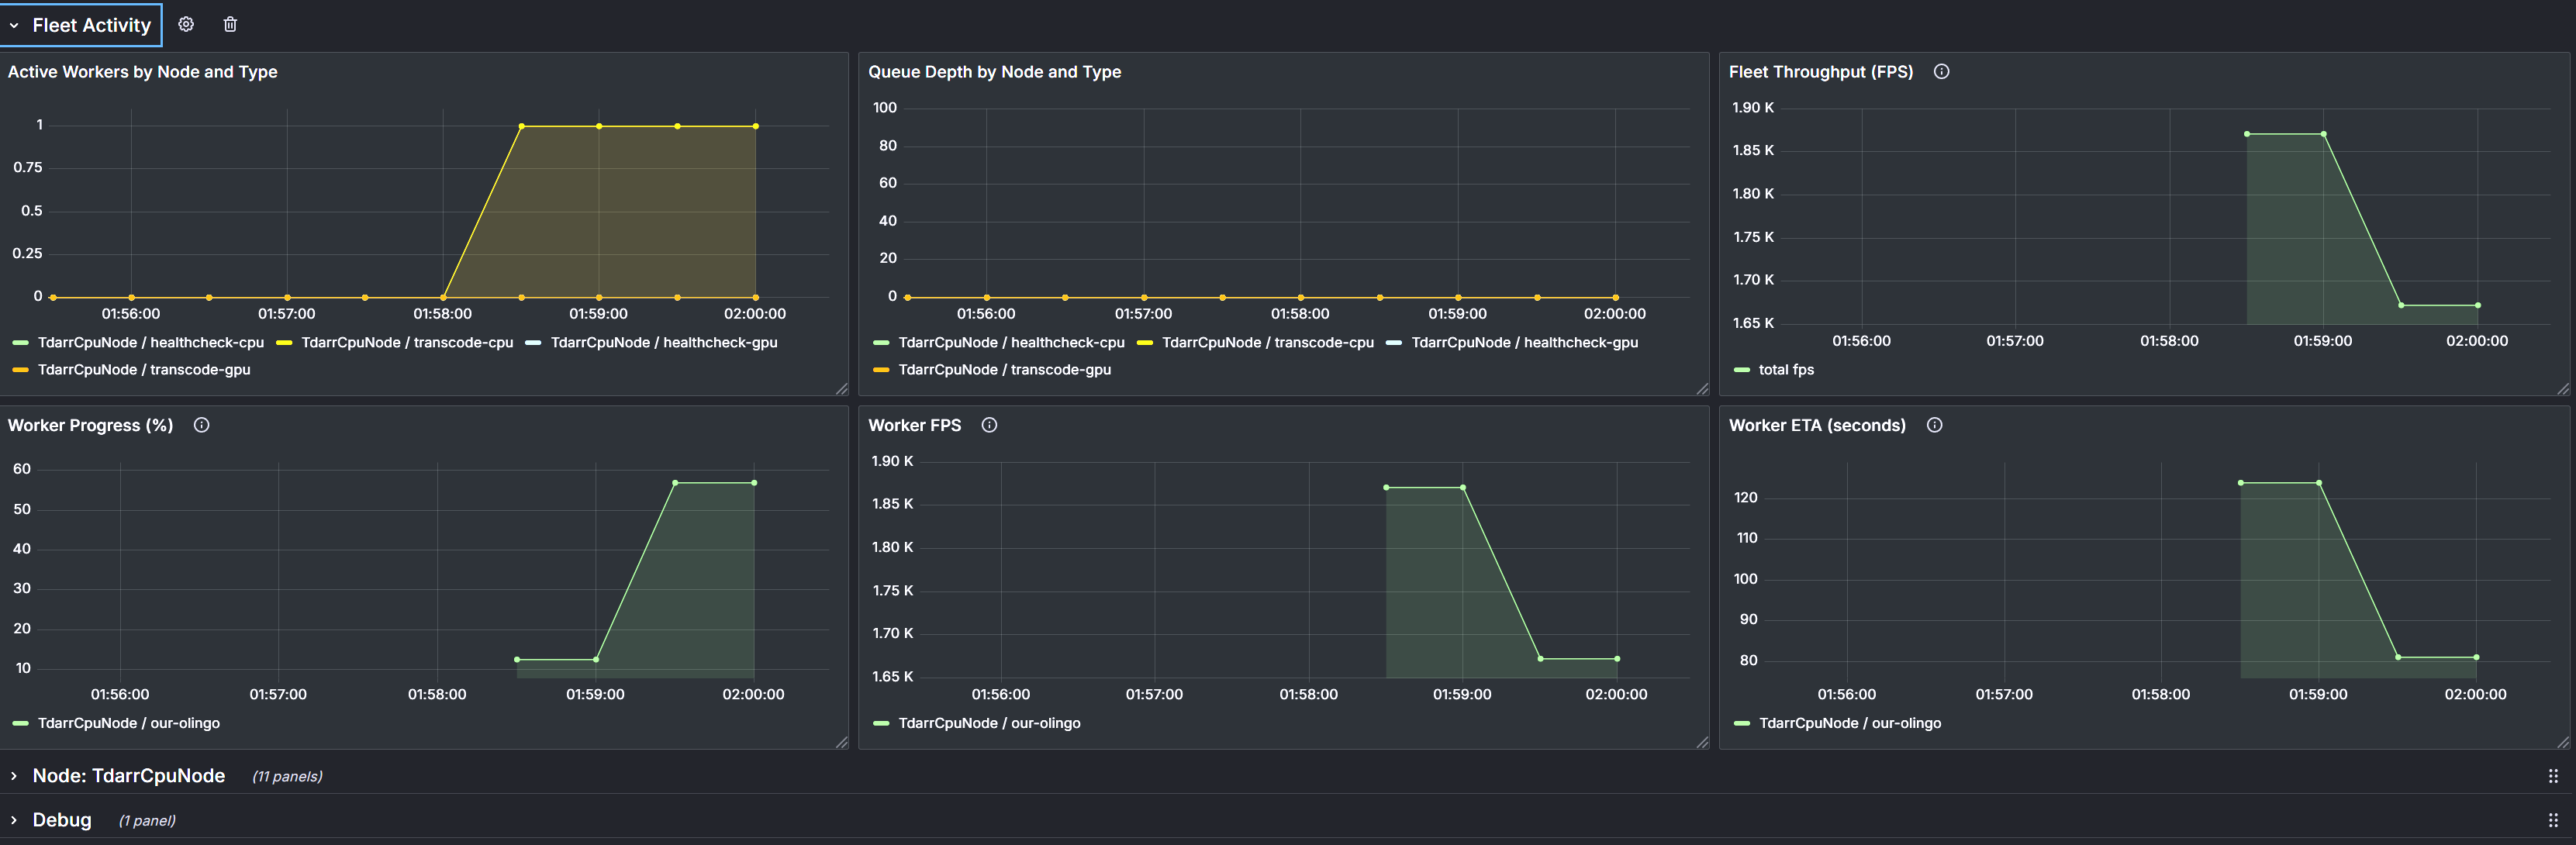Click info icon next to Worker FPS
The height and width of the screenshot is (845, 2576).
pyautogui.click(x=989, y=425)
